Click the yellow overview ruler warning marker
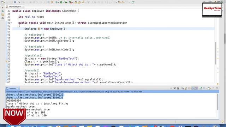This screenshot has width=226, height=127. (218, 59)
